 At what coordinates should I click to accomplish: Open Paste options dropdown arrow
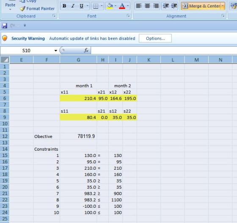[x=10, y=9]
